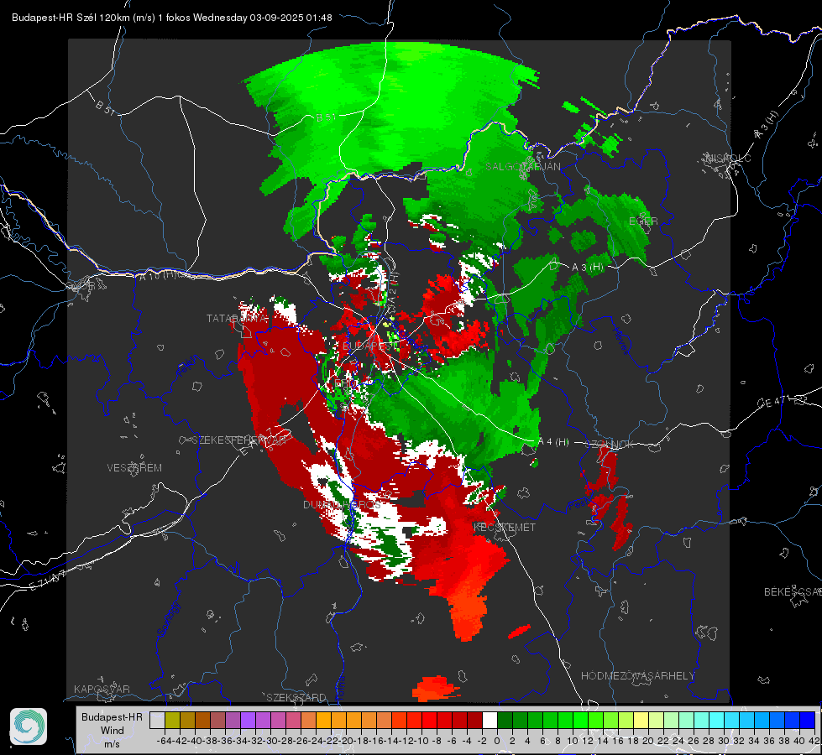822x755 pixels.
Task: Pick the yellow swatch between 18 and 20
Action: tap(641, 721)
